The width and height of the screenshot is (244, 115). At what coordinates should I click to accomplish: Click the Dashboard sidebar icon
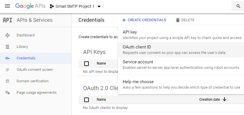click(x=7, y=35)
